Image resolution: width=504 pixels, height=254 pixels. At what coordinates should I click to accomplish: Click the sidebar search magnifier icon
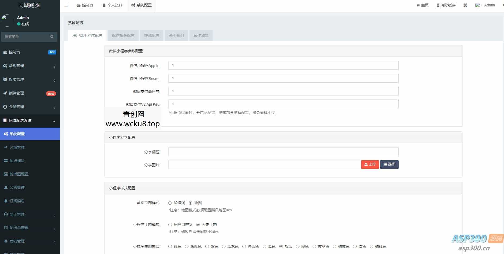coord(52,37)
